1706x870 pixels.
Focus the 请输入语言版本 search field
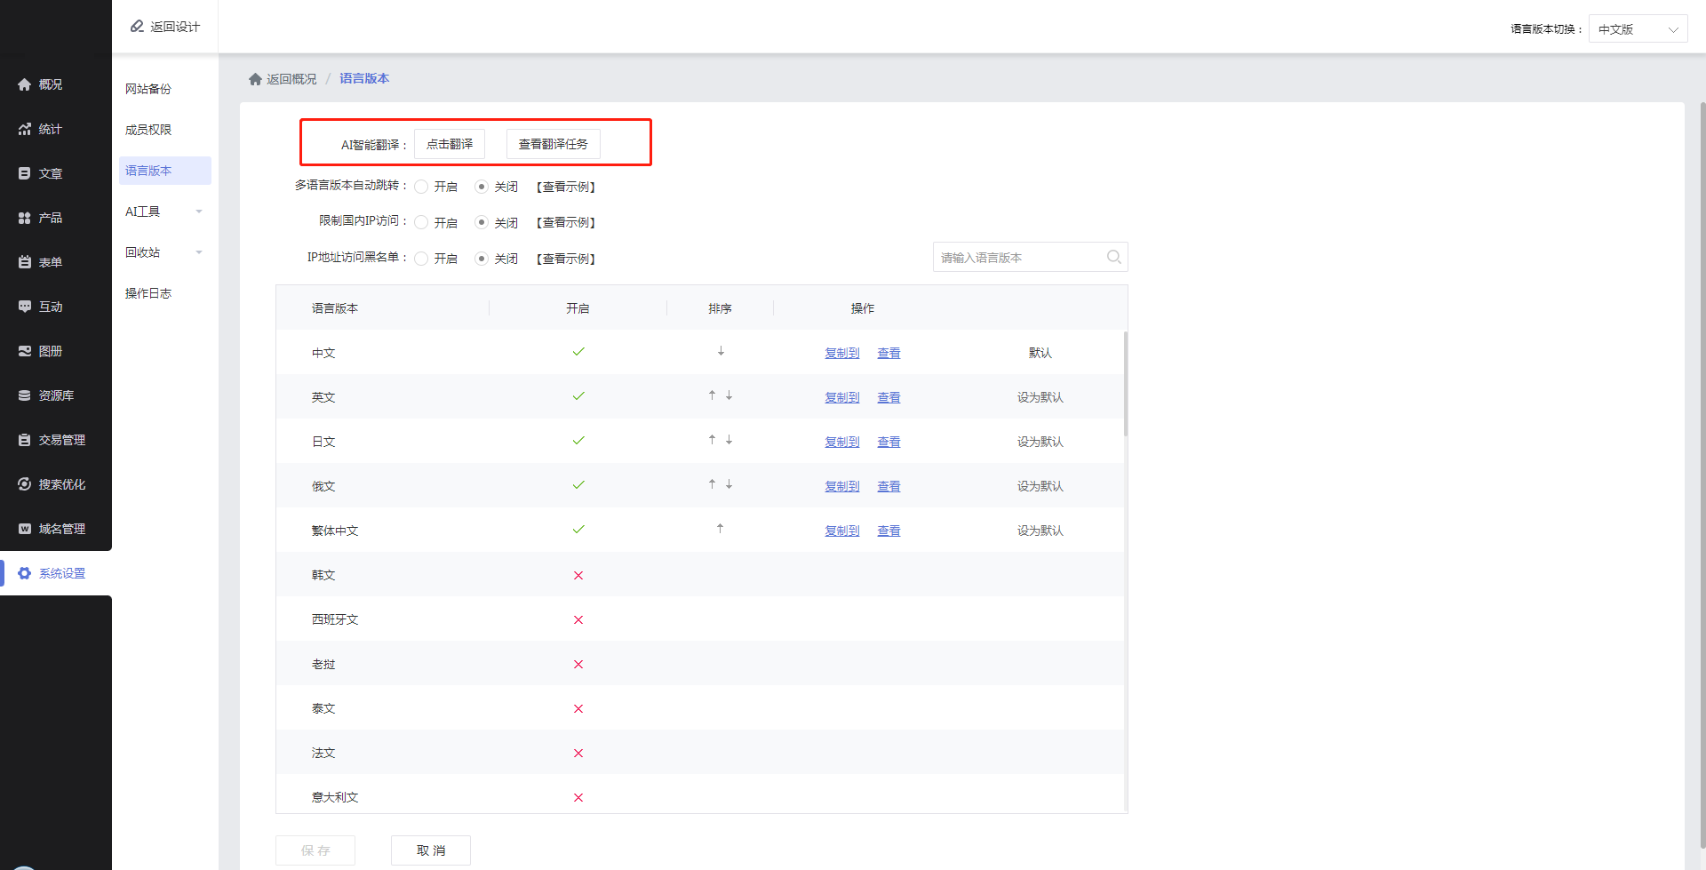click(1017, 257)
